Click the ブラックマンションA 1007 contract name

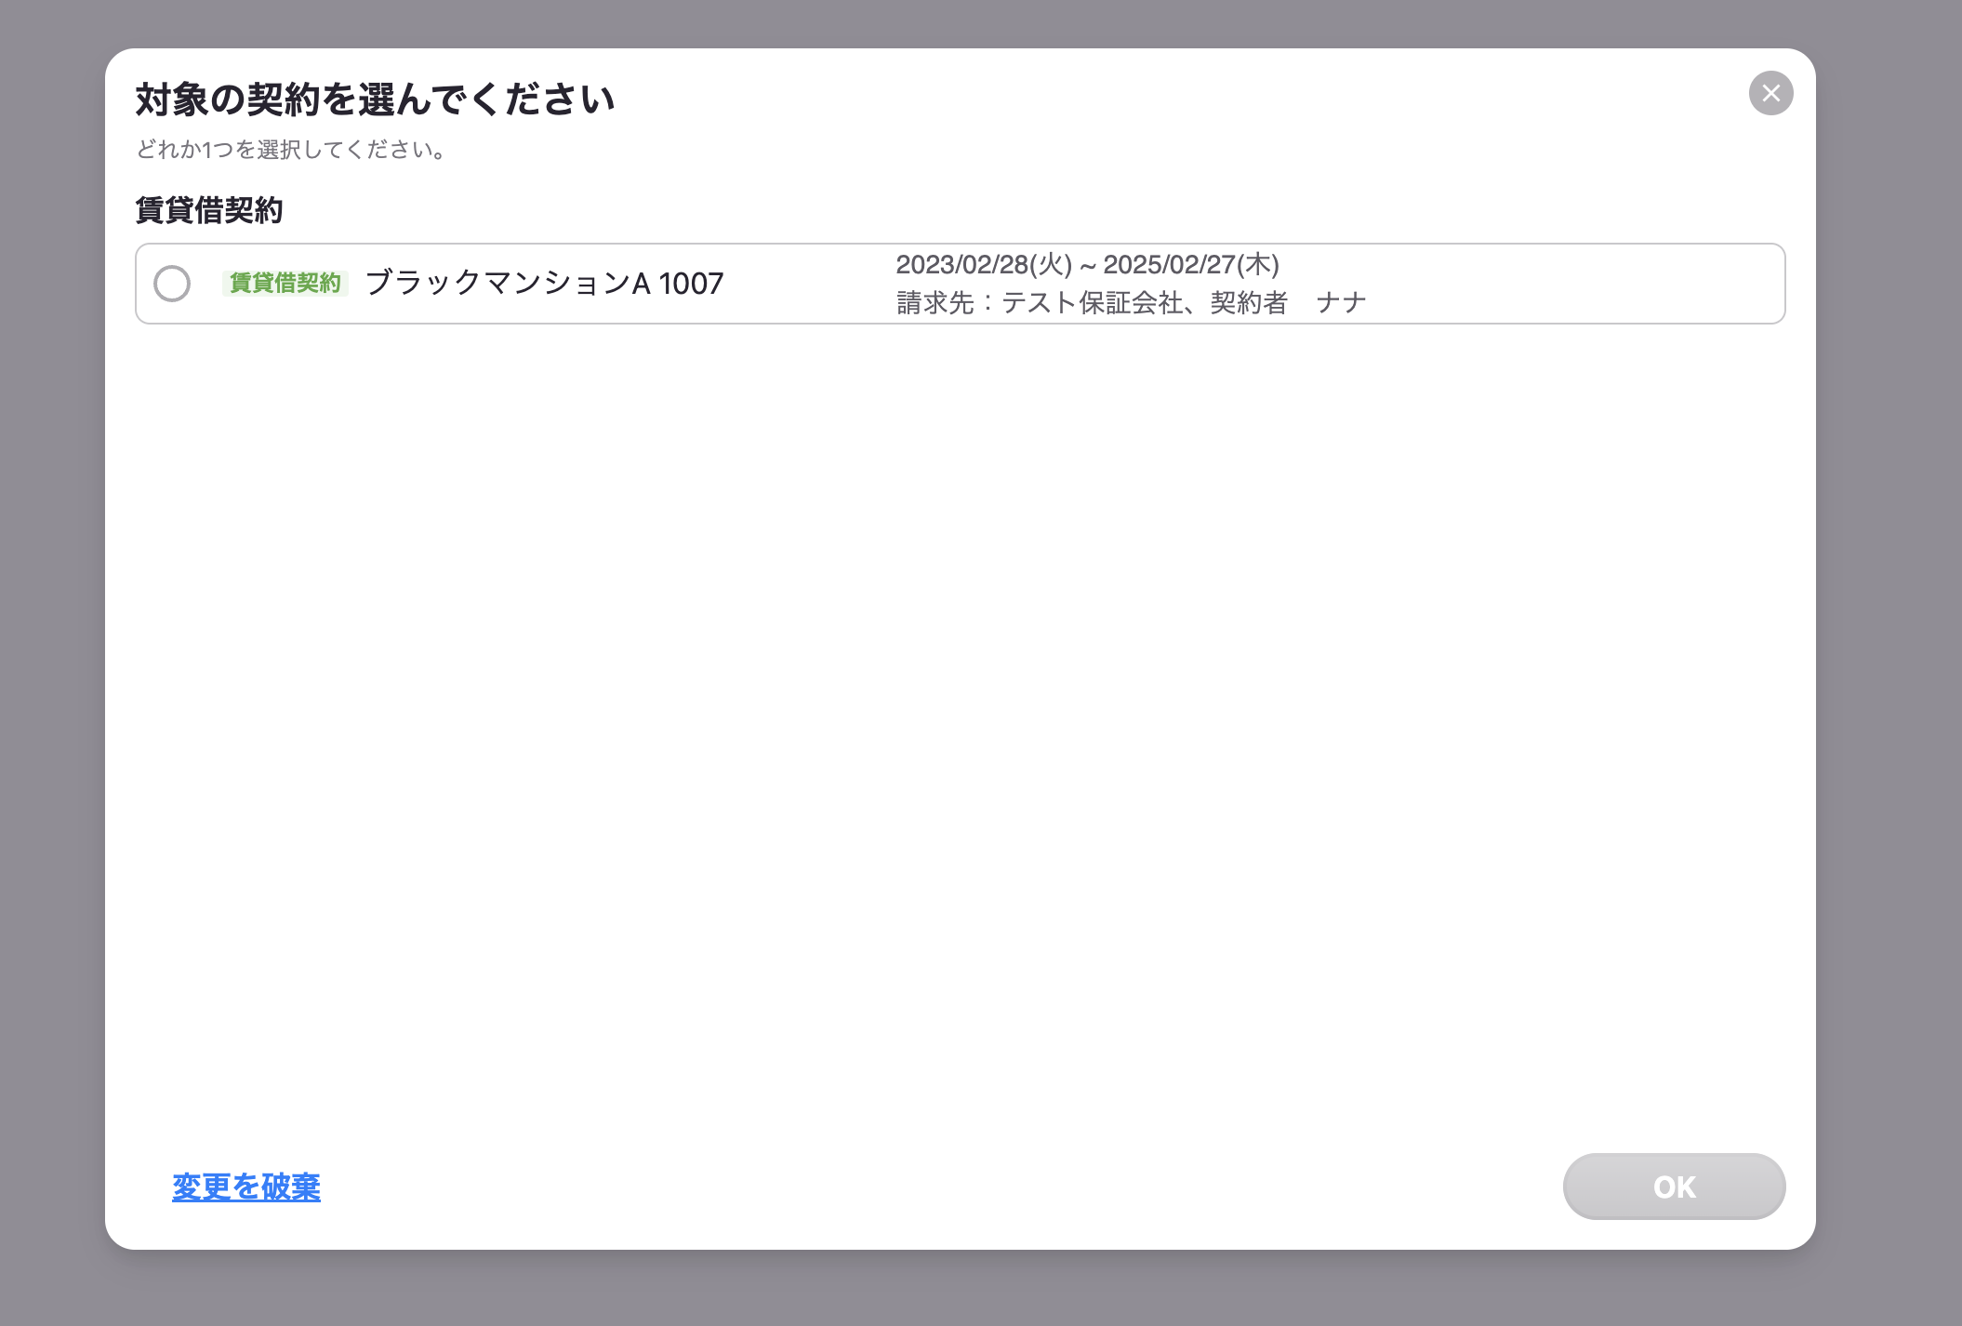(x=544, y=283)
